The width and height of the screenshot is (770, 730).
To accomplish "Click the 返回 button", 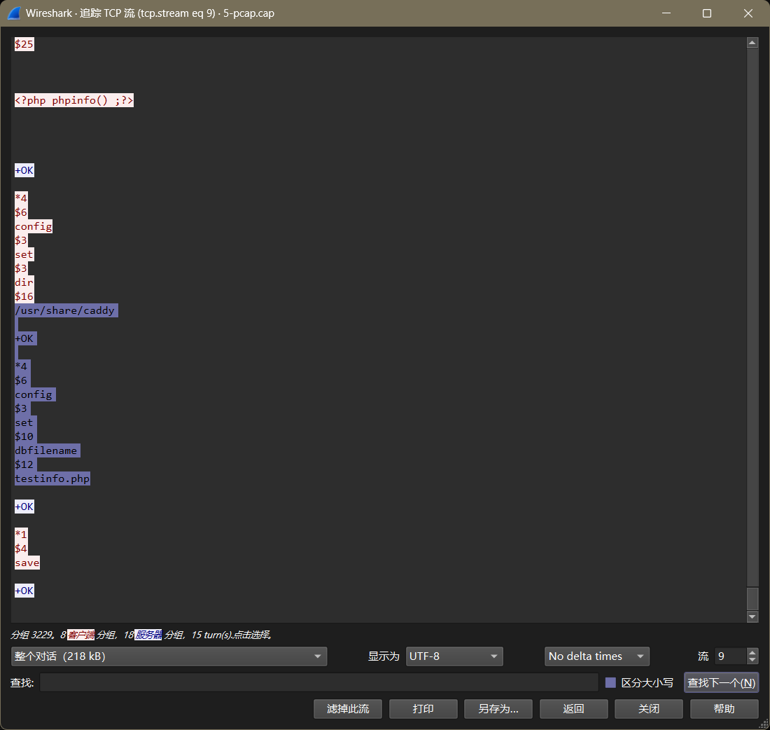I will click(x=573, y=708).
